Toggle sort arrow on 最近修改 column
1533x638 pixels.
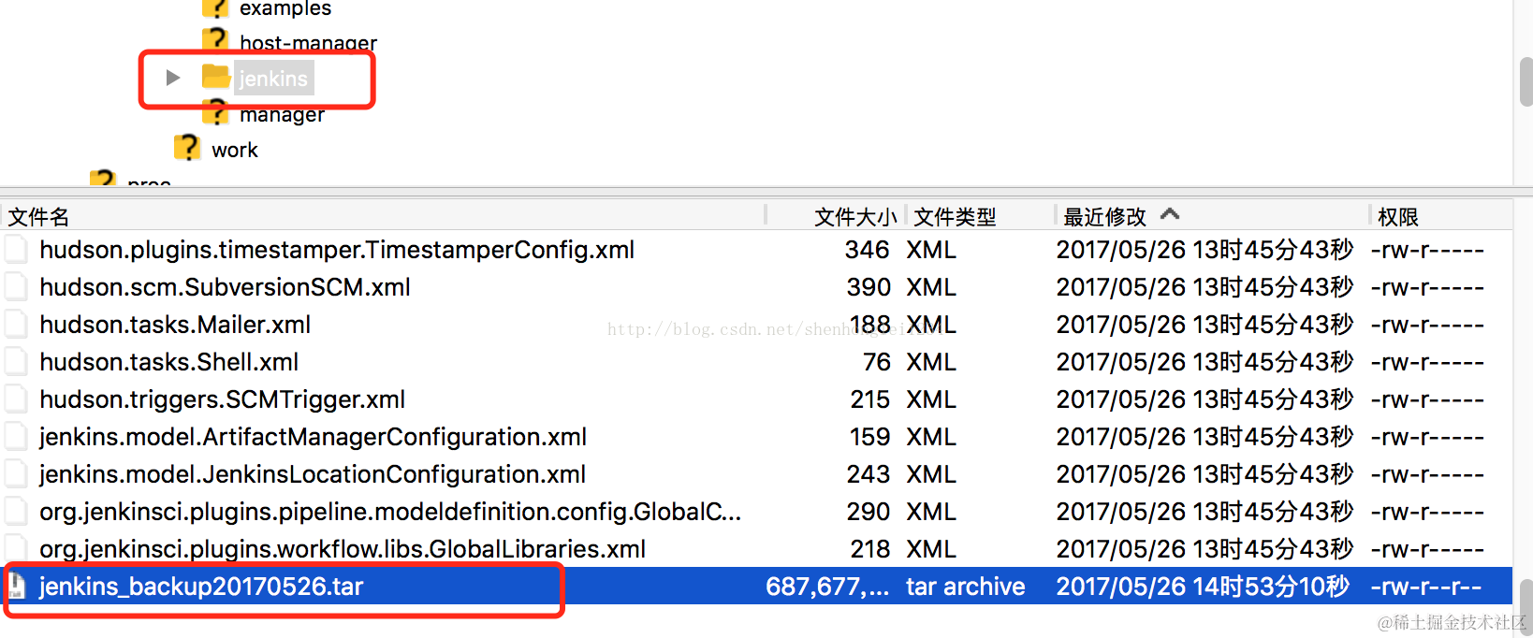[1170, 214]
